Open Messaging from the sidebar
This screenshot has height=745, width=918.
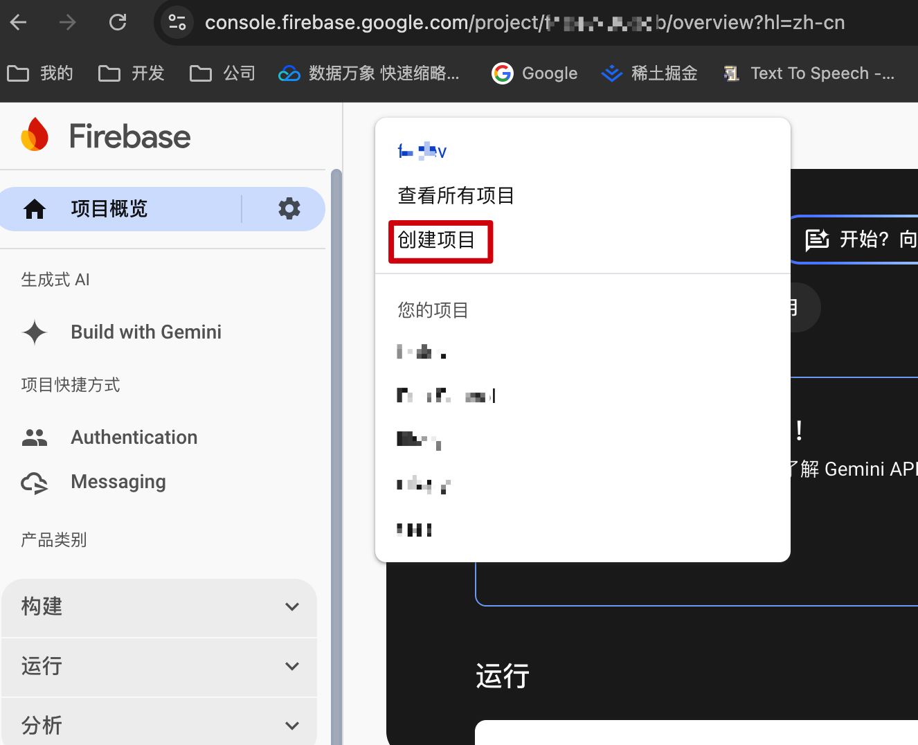coord(118,482)
